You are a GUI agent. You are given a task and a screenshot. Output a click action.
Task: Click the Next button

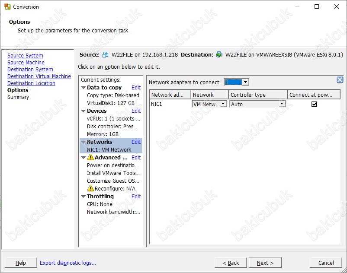[265, 263]
